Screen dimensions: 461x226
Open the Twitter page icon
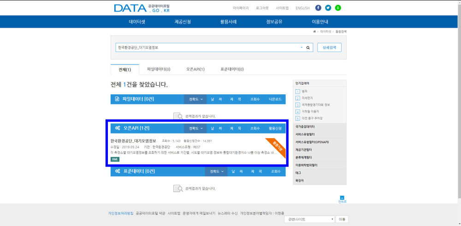click(x=328, y=8)
